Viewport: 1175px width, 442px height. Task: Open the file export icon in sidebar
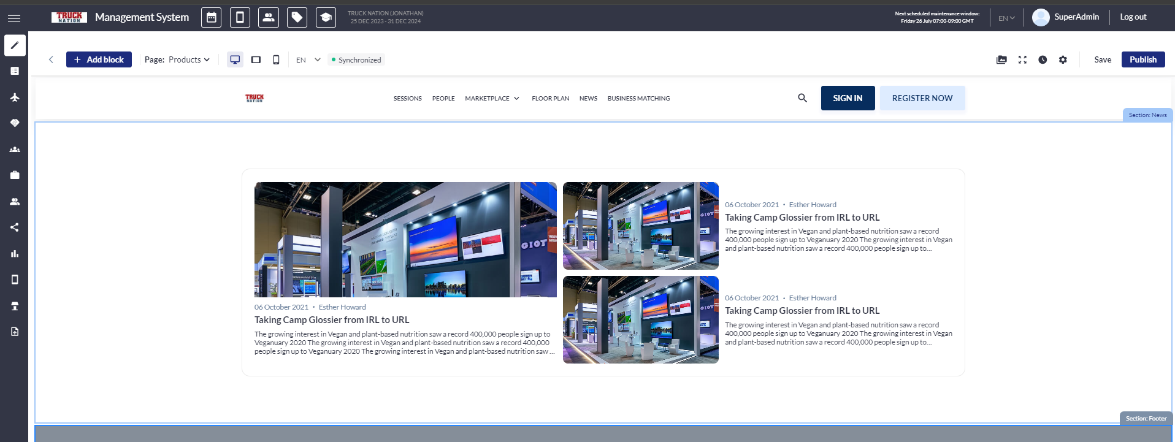point(15,332)
